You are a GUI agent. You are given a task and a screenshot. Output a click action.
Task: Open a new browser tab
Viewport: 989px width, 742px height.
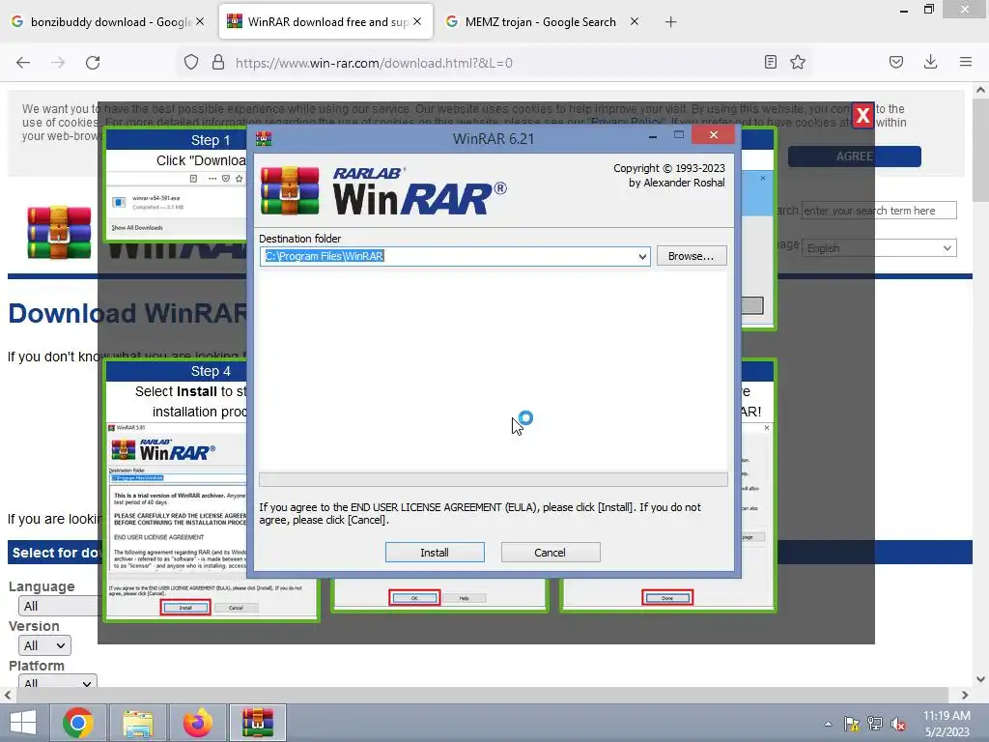coord(670,22)
